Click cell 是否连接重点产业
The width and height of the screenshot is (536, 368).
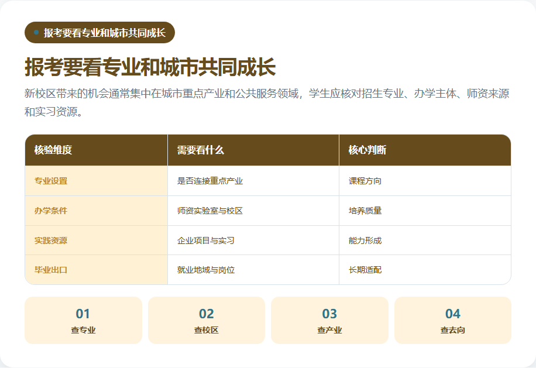(x=253, y=181)
